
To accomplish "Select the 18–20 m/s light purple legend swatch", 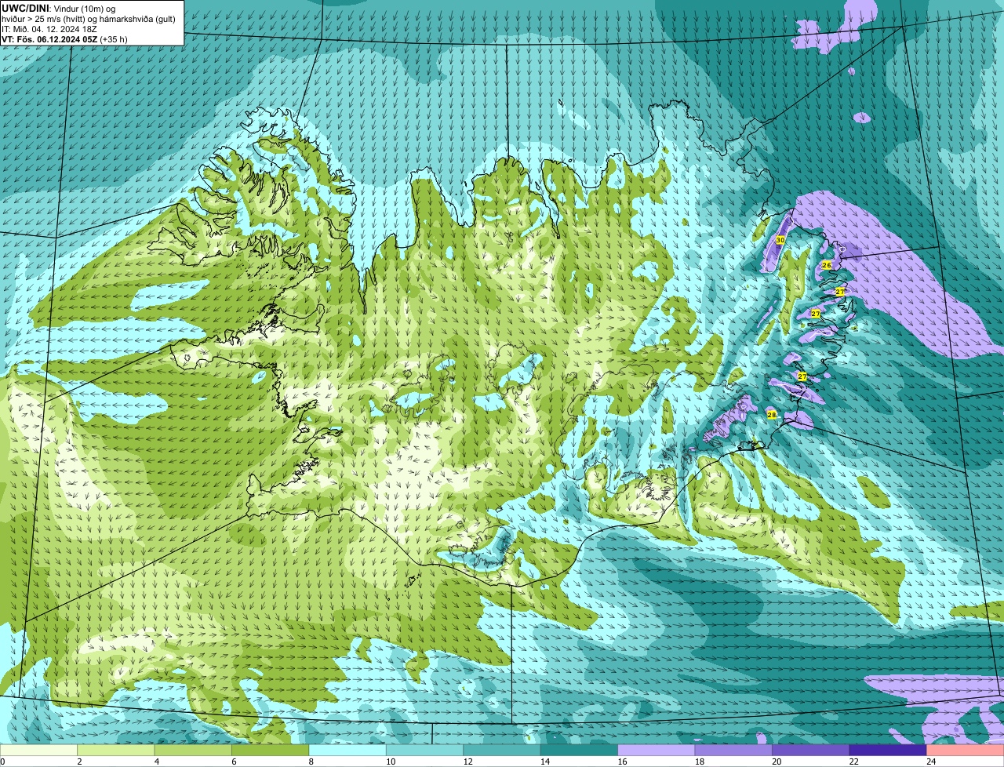I will coord(733,751).
